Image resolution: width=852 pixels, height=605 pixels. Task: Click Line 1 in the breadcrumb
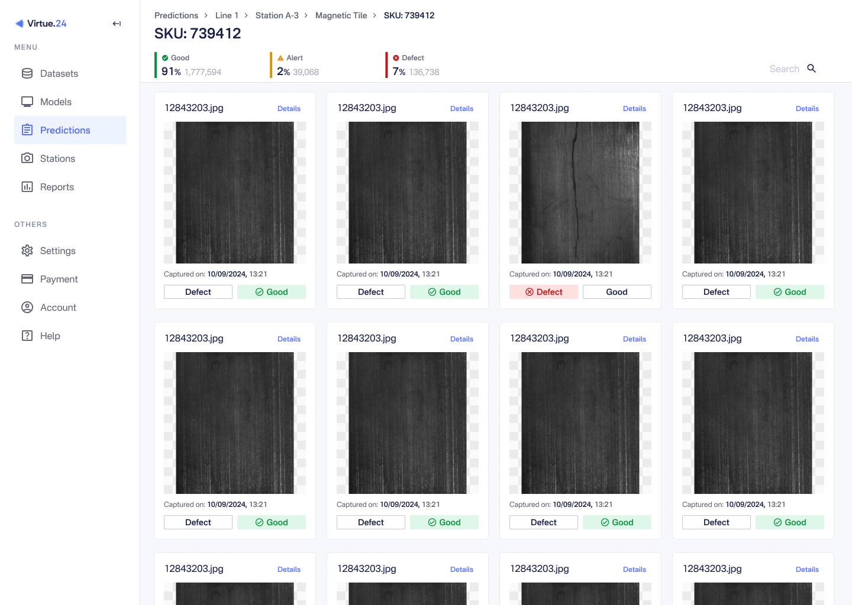(227, 15)
